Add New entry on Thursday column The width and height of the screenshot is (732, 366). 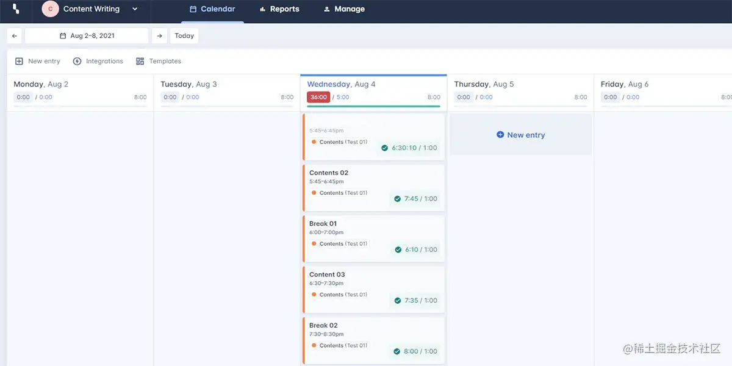pyautogui.click(x=520, y=135)
